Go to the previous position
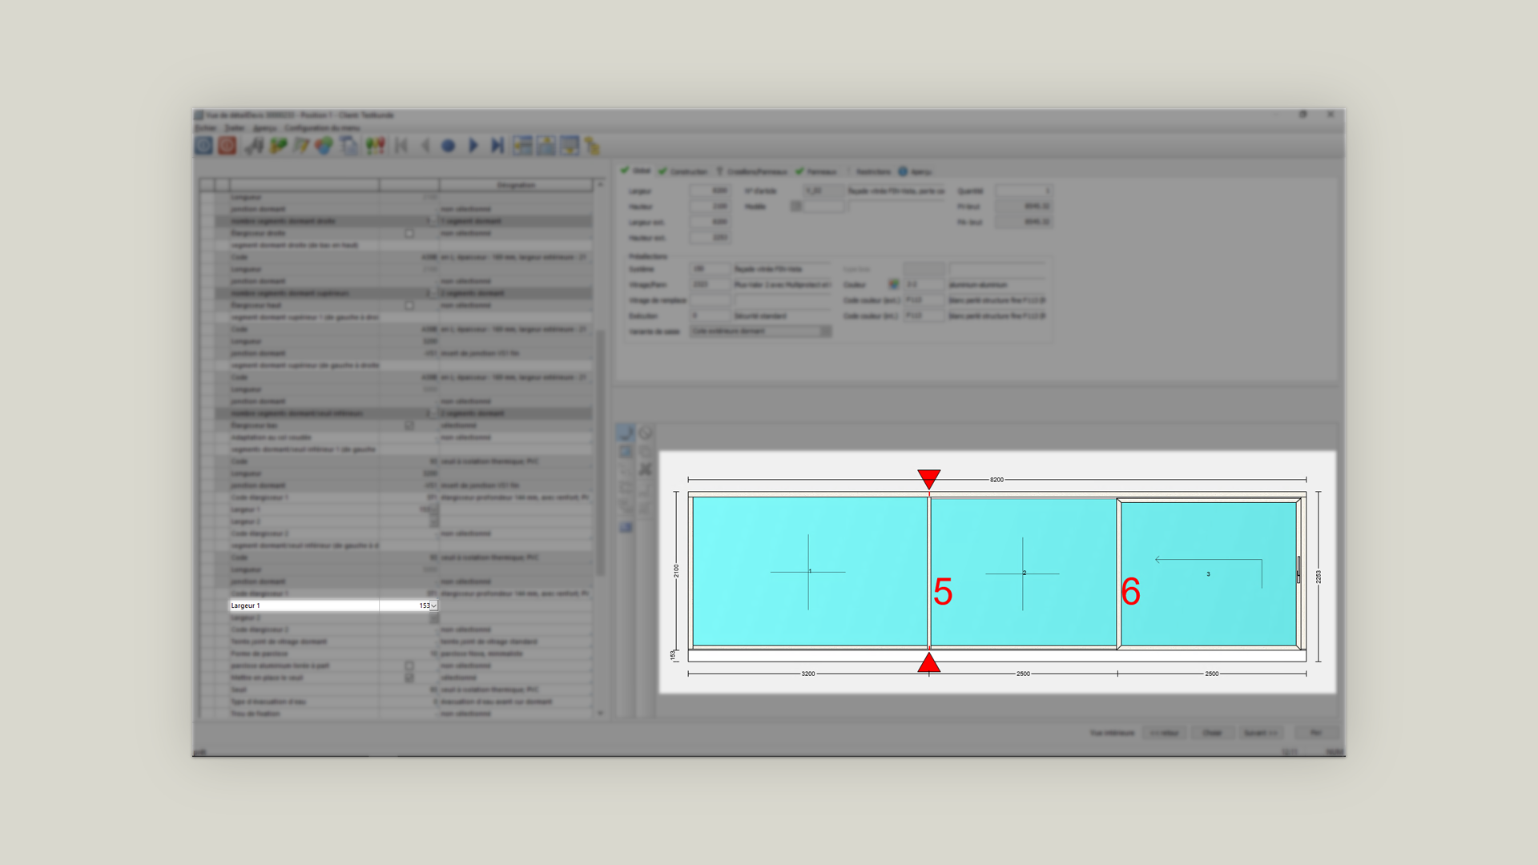The image size is (1538, 865). [425, 146]
